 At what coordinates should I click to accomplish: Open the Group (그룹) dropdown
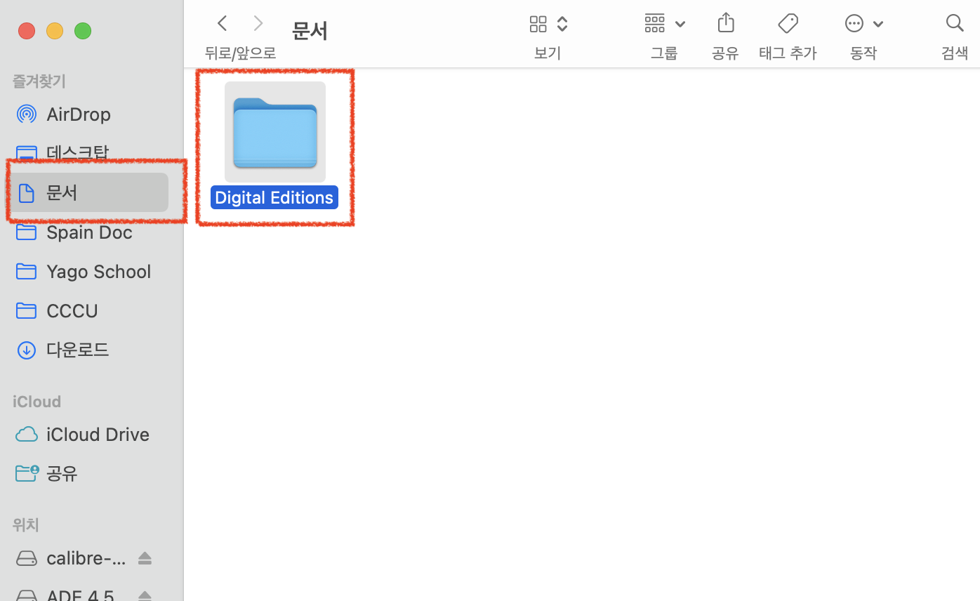(664, 24)
